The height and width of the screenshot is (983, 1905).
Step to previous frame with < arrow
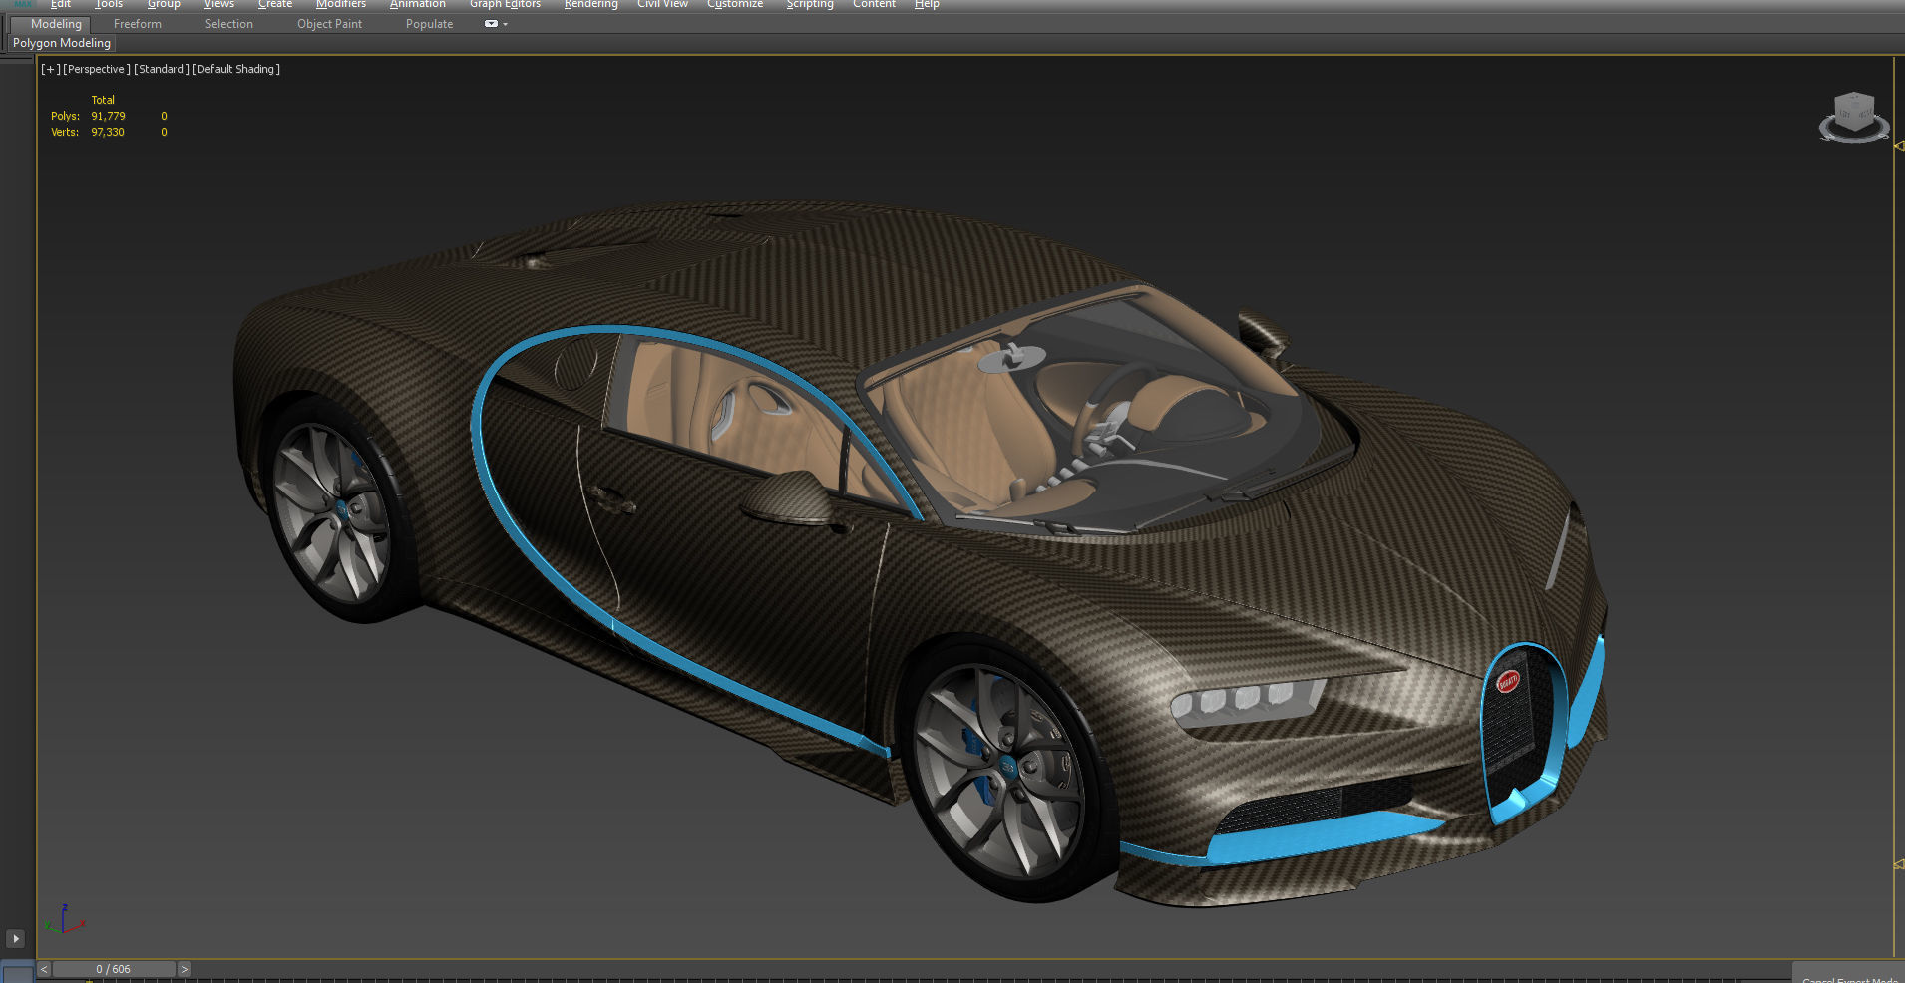pyautogui.click(x=44, y=969)
